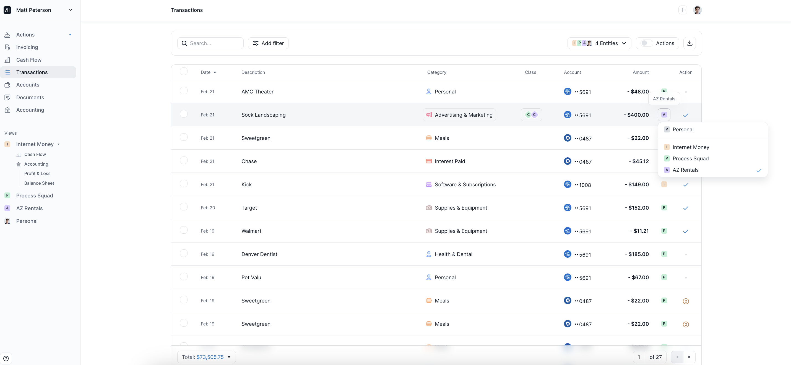Click the orange pending badge on Sweetgreen row
The width and height of the screenshot is (791, 365).
tap(685, 301)
